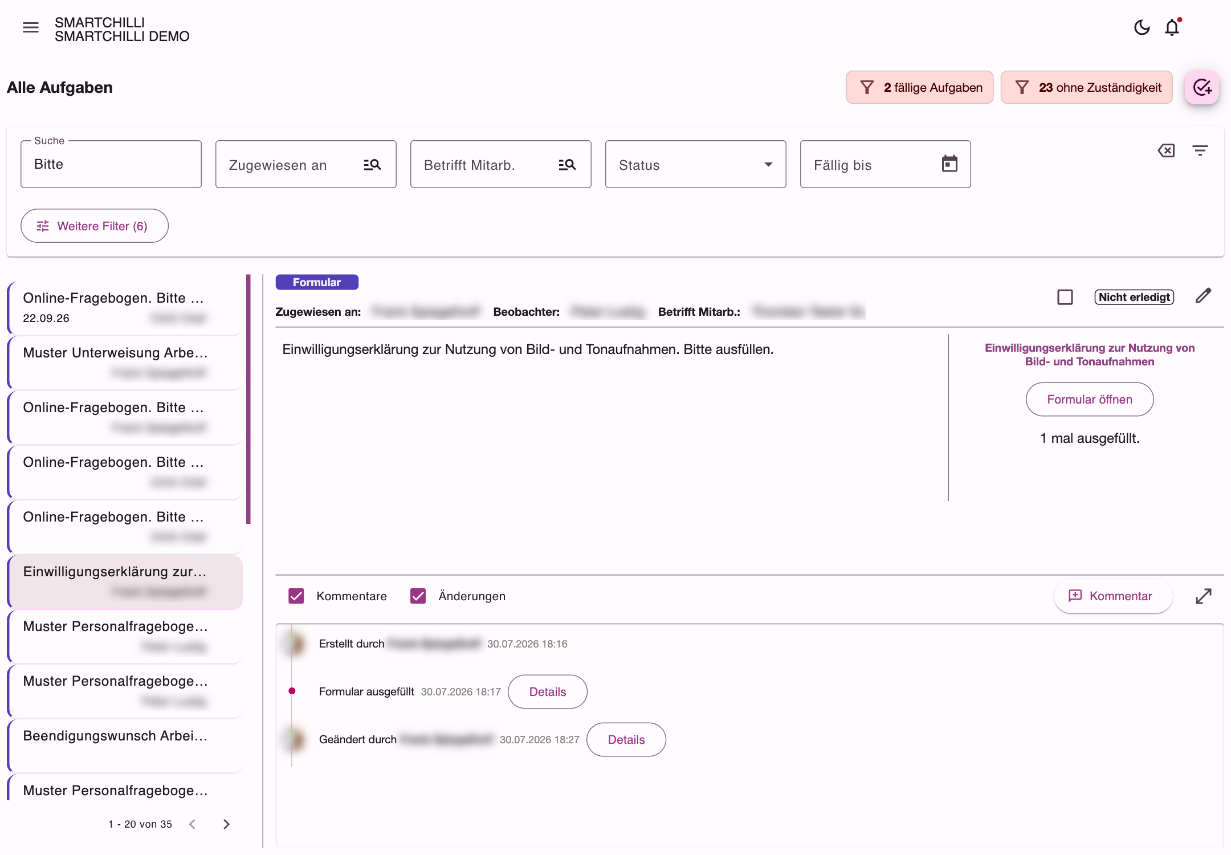Click the Einwilligungserklärung form title link

[1090, 355]
